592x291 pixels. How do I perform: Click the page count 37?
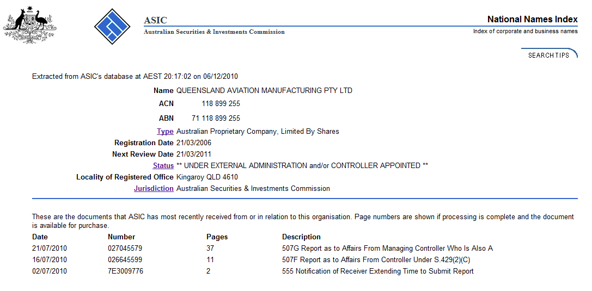[210, 249]
